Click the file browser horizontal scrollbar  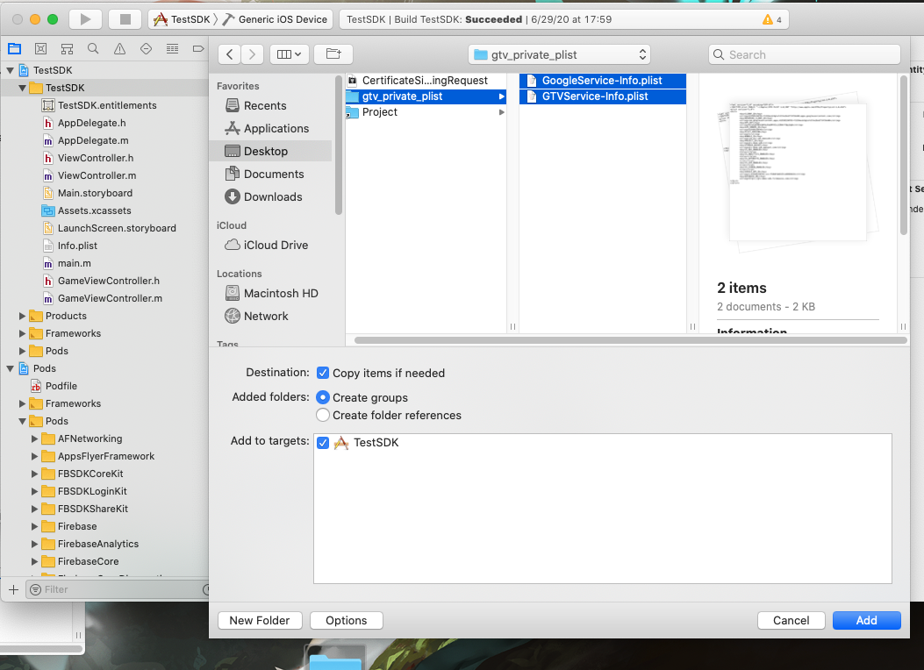630,340
